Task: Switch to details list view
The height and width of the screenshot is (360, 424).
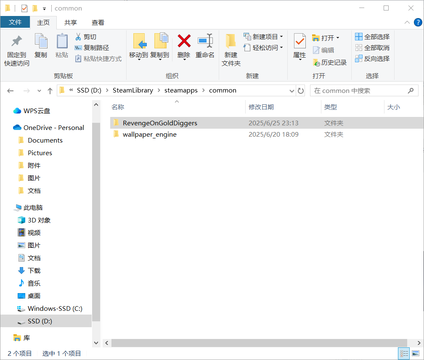Action: pyautogui.click(x=403, y=353)
